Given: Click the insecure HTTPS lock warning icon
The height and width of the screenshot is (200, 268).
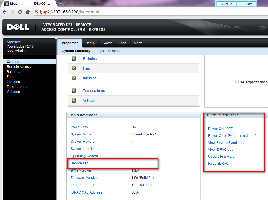Looking at the screenshot, I should click(x=37, y=12).
